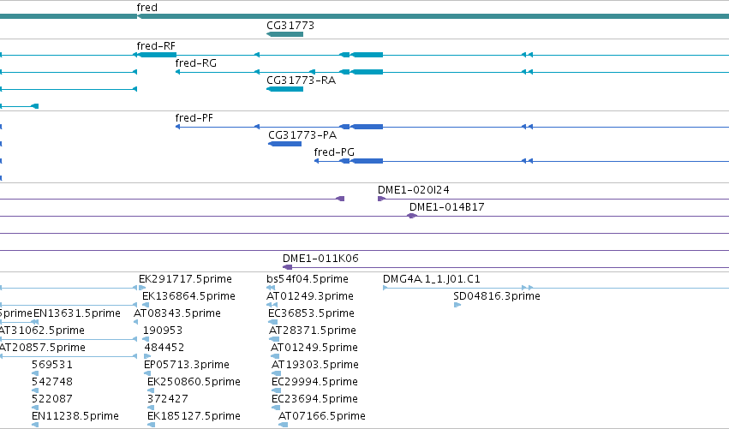
Task: Select EST EK291717.5prime label
Action: tap(185, 279)
